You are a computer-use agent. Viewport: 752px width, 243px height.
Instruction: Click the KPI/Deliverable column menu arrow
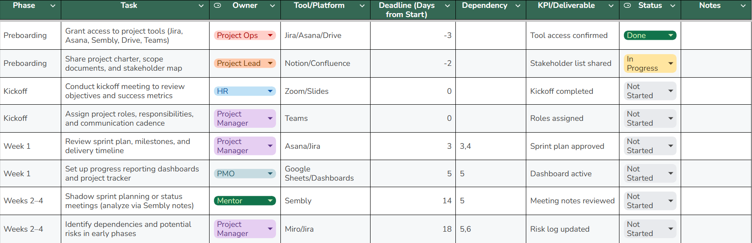(611, 6)
